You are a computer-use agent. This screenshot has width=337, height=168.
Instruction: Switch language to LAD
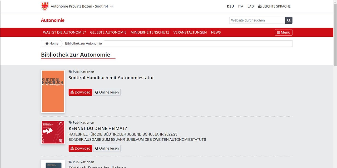[x=251, y=6]
